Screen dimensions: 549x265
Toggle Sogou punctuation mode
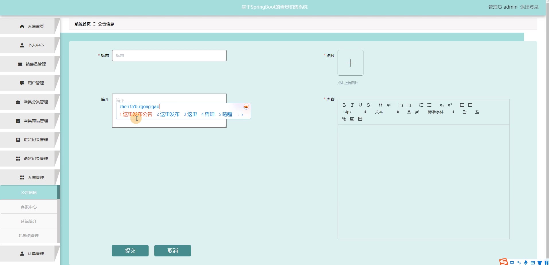(519, 263)
